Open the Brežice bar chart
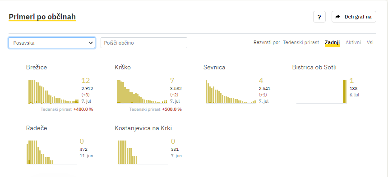 point(53,91)
